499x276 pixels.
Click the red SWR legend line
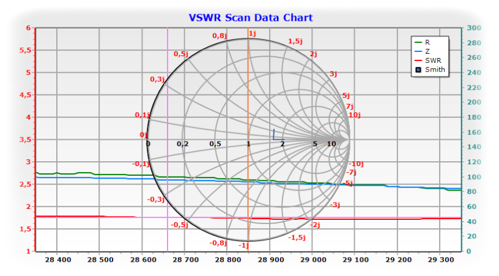(418, 60)
